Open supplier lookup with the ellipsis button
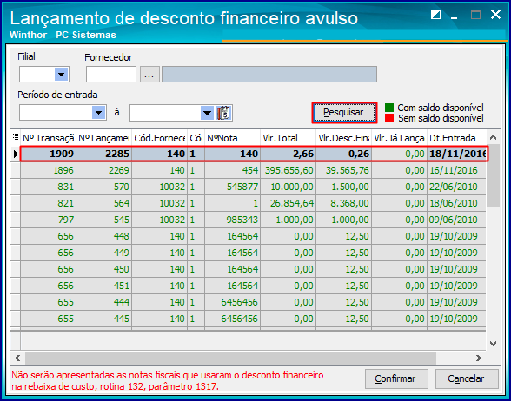The image size is (511, 401). coord(149,75)
